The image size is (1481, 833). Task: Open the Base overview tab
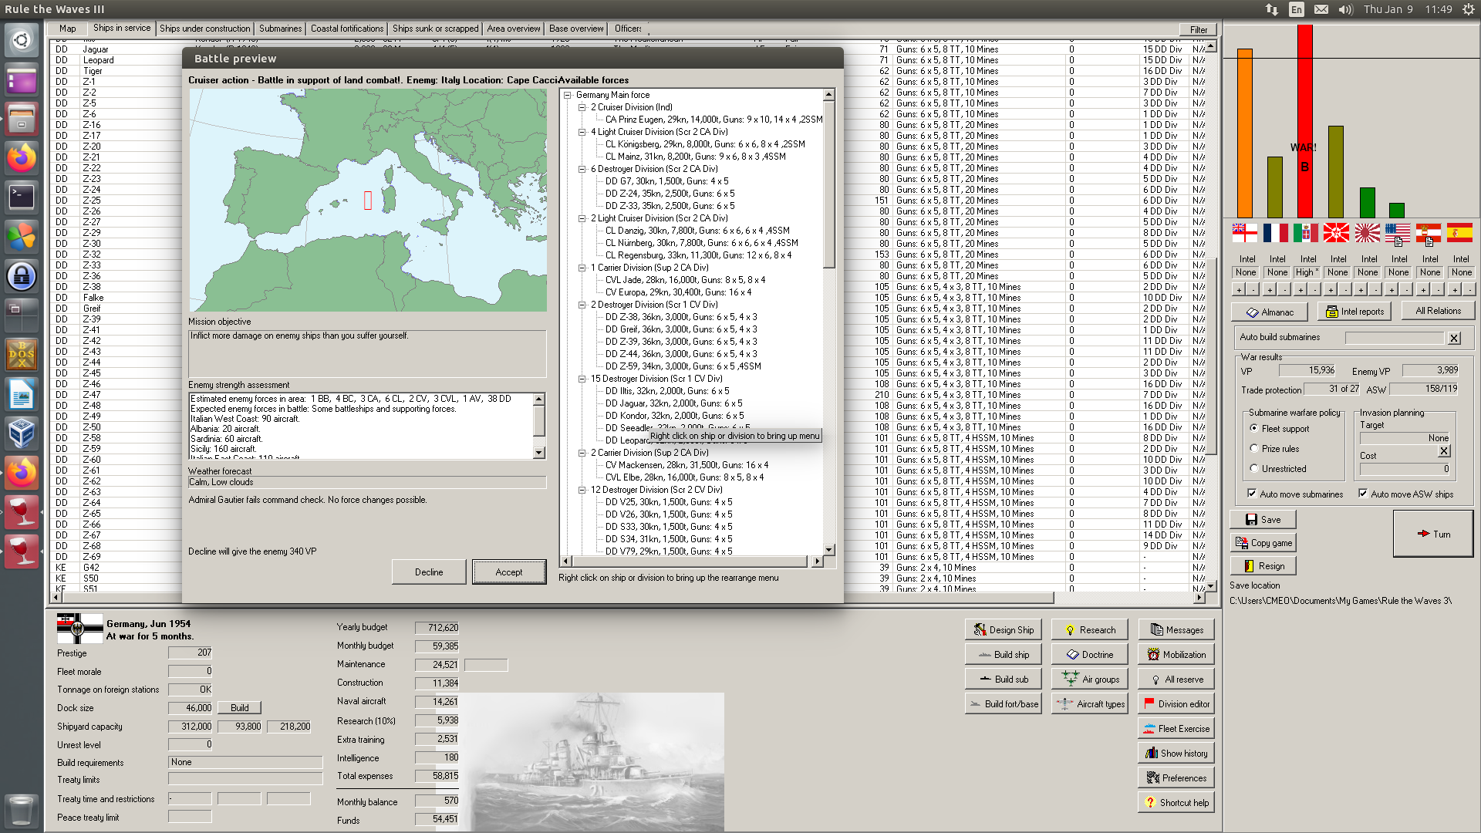click(x=576, y=29)
